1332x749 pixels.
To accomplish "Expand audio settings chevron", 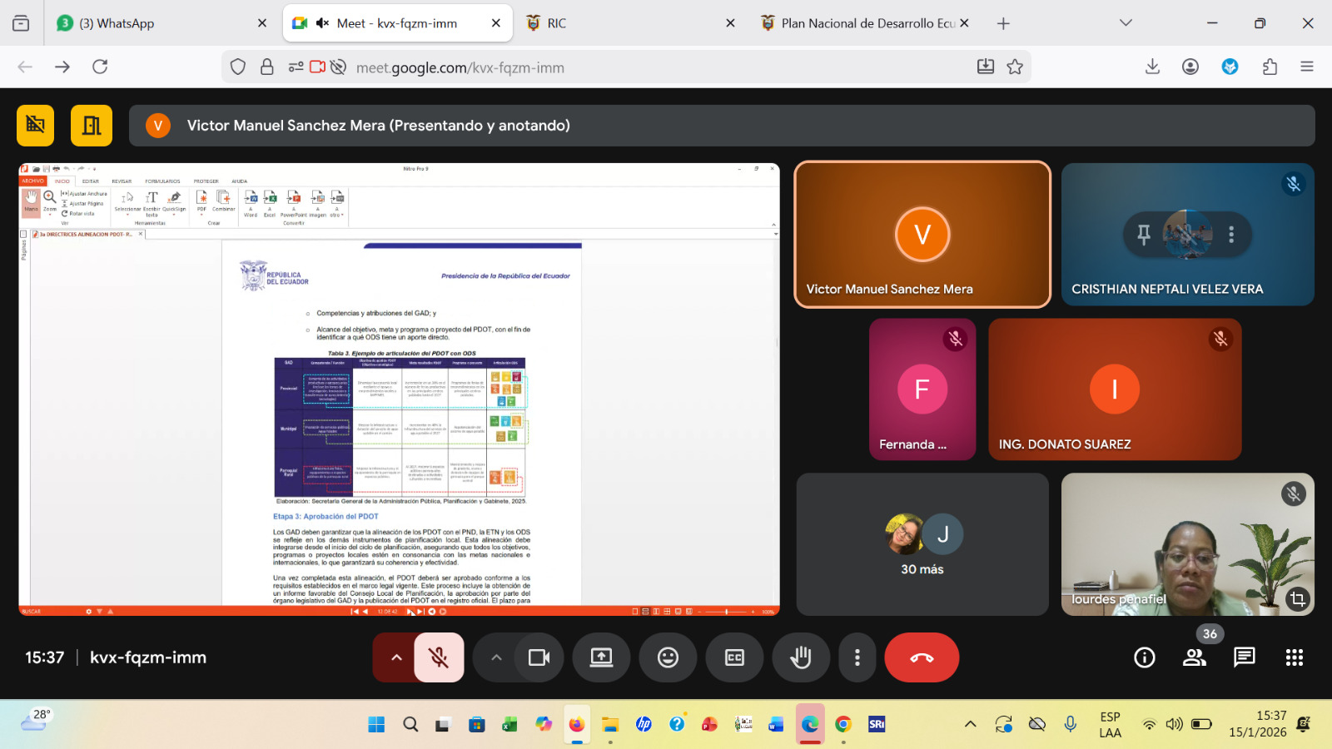I will point(397,657).
